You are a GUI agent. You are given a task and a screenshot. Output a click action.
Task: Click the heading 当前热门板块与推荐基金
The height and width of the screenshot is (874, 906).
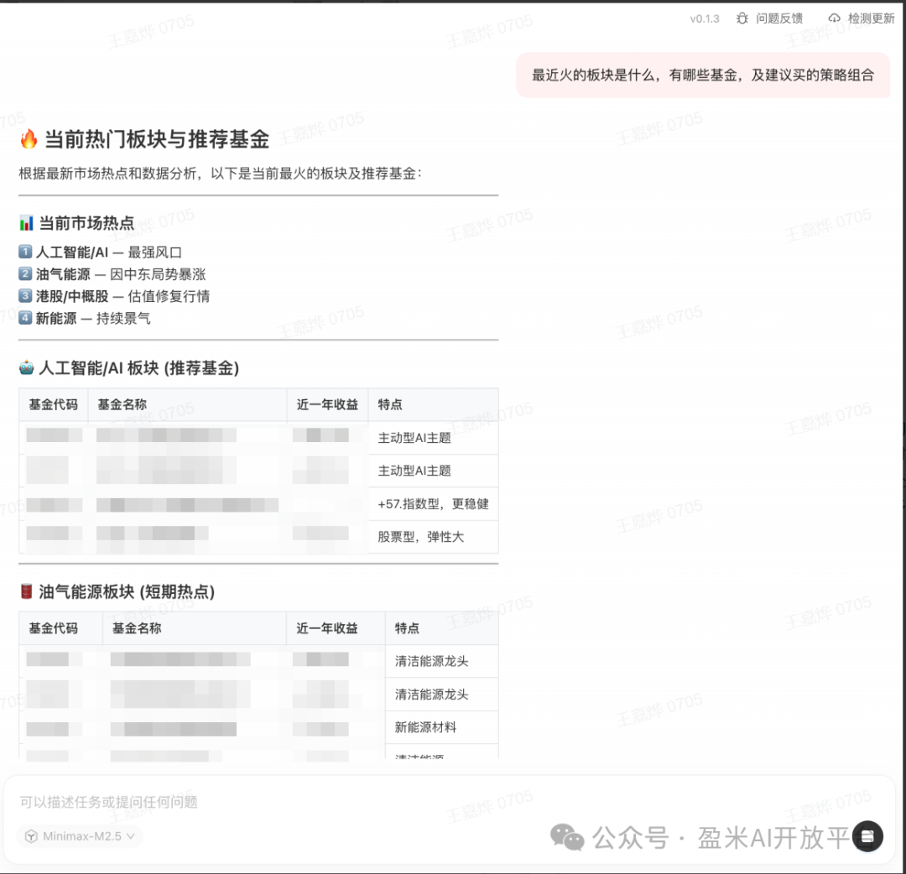(x=157, y=139)
